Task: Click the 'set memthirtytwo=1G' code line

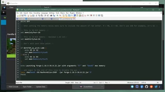Action: pos(30,39)
